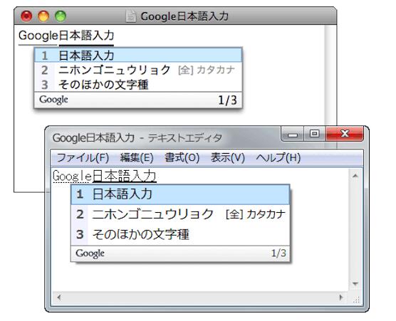The width and height of the screenshot is (396, 321).
Task: Select candidate 3 そのほかの文字種 in the Mac window
Action: click(x=138, y=85)
